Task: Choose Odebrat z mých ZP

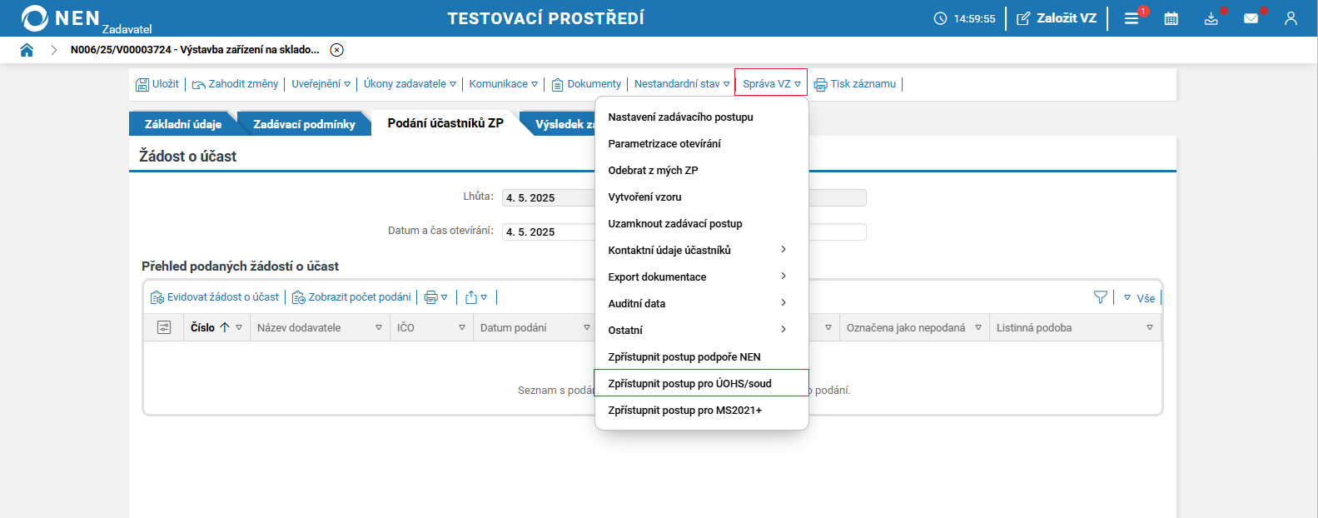Action: pyautogui.click(x=702, y=171)
